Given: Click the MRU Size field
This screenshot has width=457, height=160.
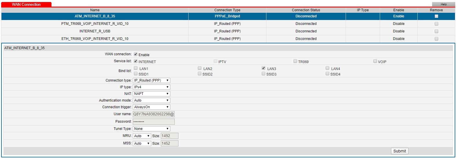Looking at the screenshot, I should coord(169,136).
